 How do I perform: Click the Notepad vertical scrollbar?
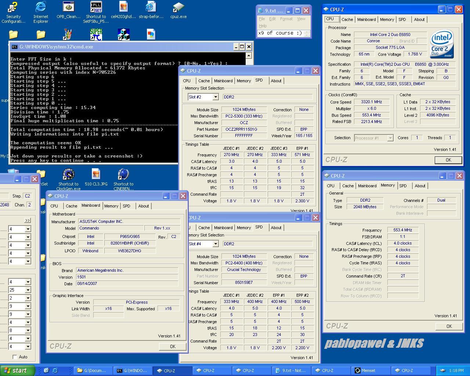click(x=307, y=33)
